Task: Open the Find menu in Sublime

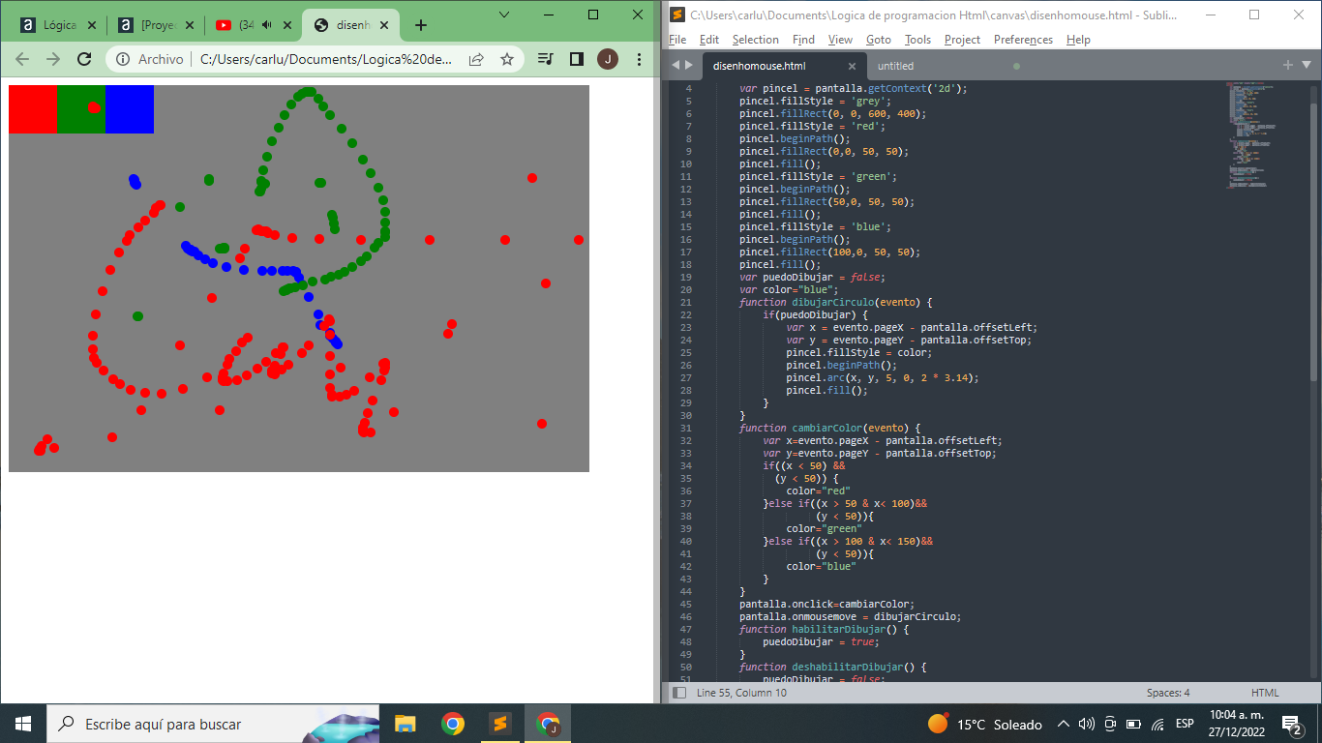Action: coord(803,40)
